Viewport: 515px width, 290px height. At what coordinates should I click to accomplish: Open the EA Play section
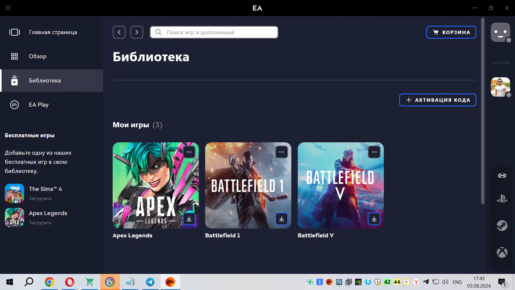(x=51, y=105)
